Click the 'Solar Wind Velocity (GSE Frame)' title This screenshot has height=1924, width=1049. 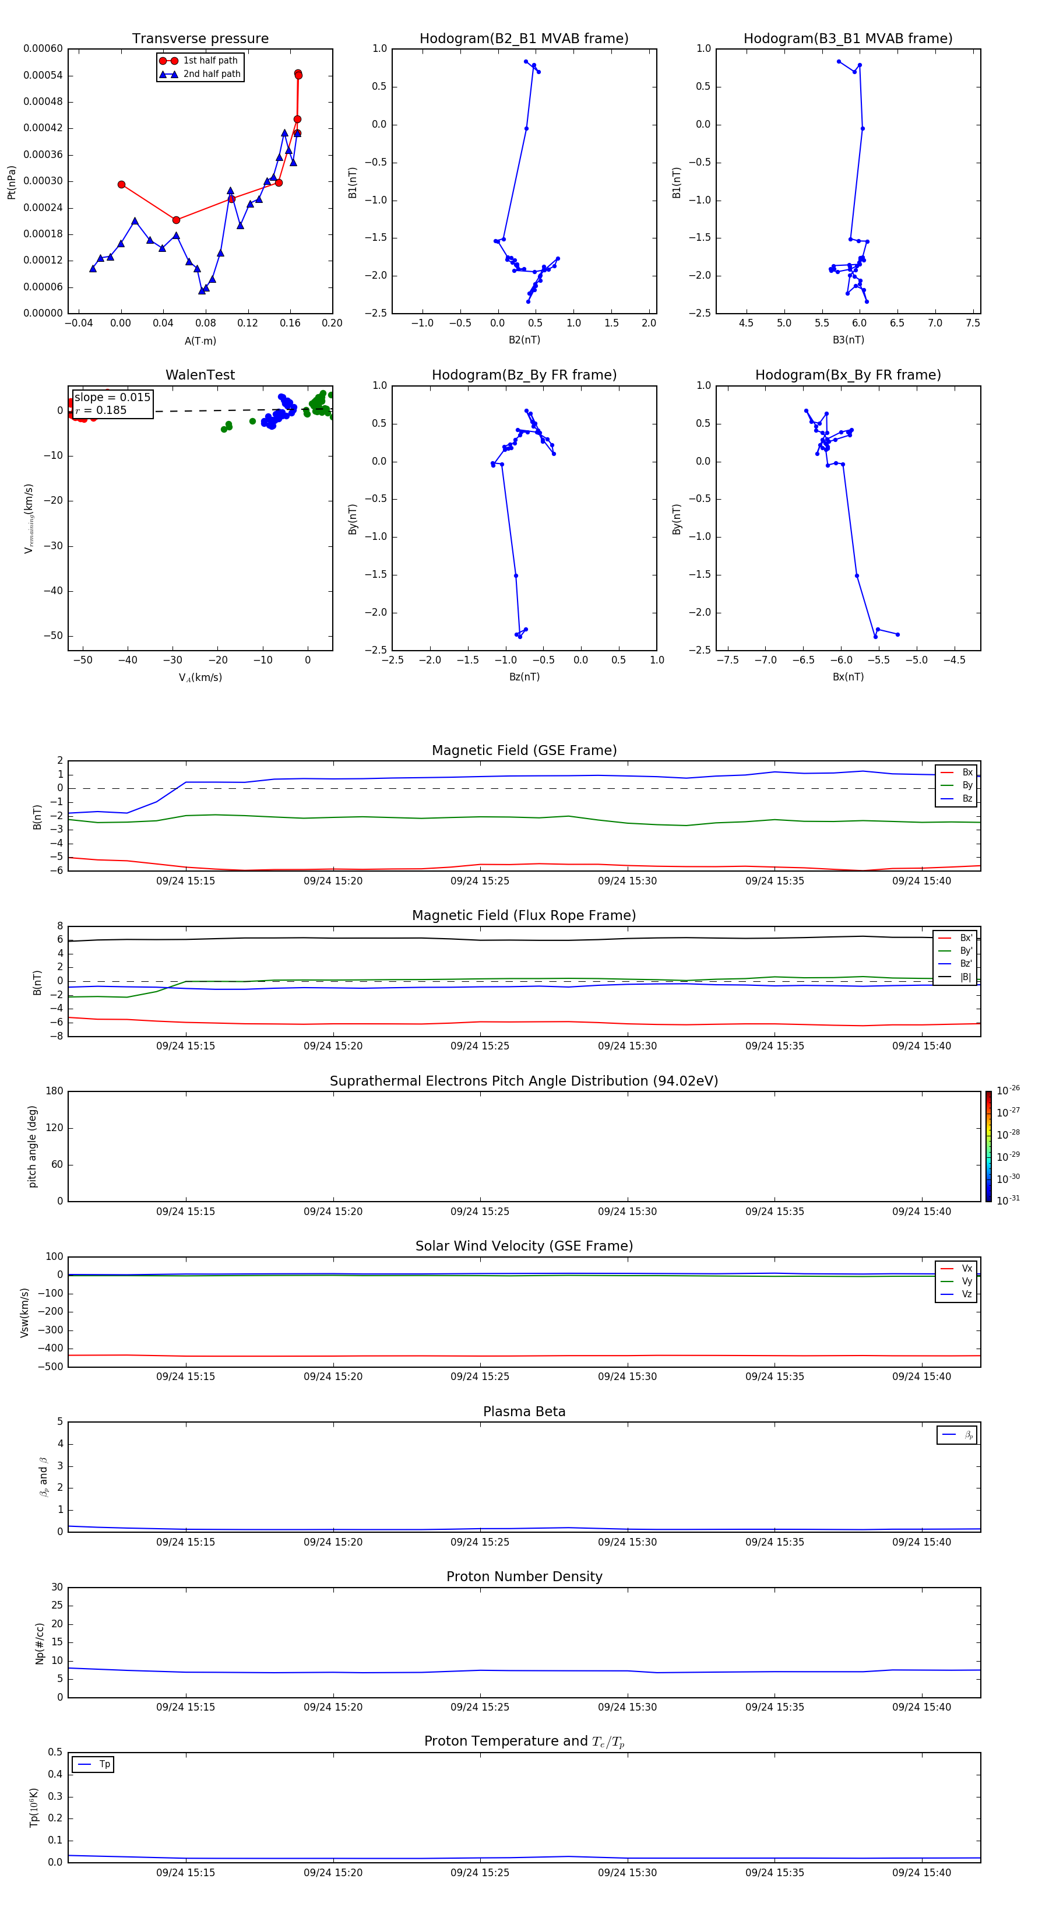tap(524, 1247)
